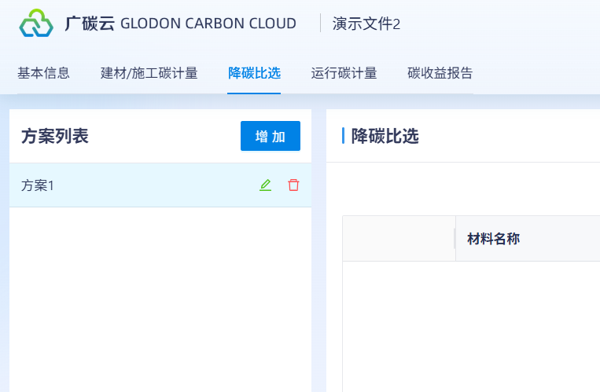Click the 方案列表 panel heading
Image resolution: width=600 pixels, height=392 pixels.
point(55,136)
